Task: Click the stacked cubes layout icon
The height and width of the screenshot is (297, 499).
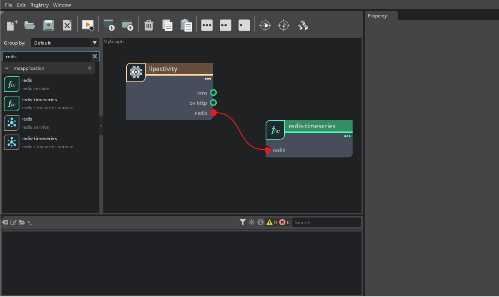Action: [303, 26]
